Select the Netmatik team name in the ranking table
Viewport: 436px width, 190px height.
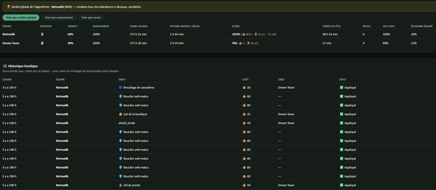[9, 34]
